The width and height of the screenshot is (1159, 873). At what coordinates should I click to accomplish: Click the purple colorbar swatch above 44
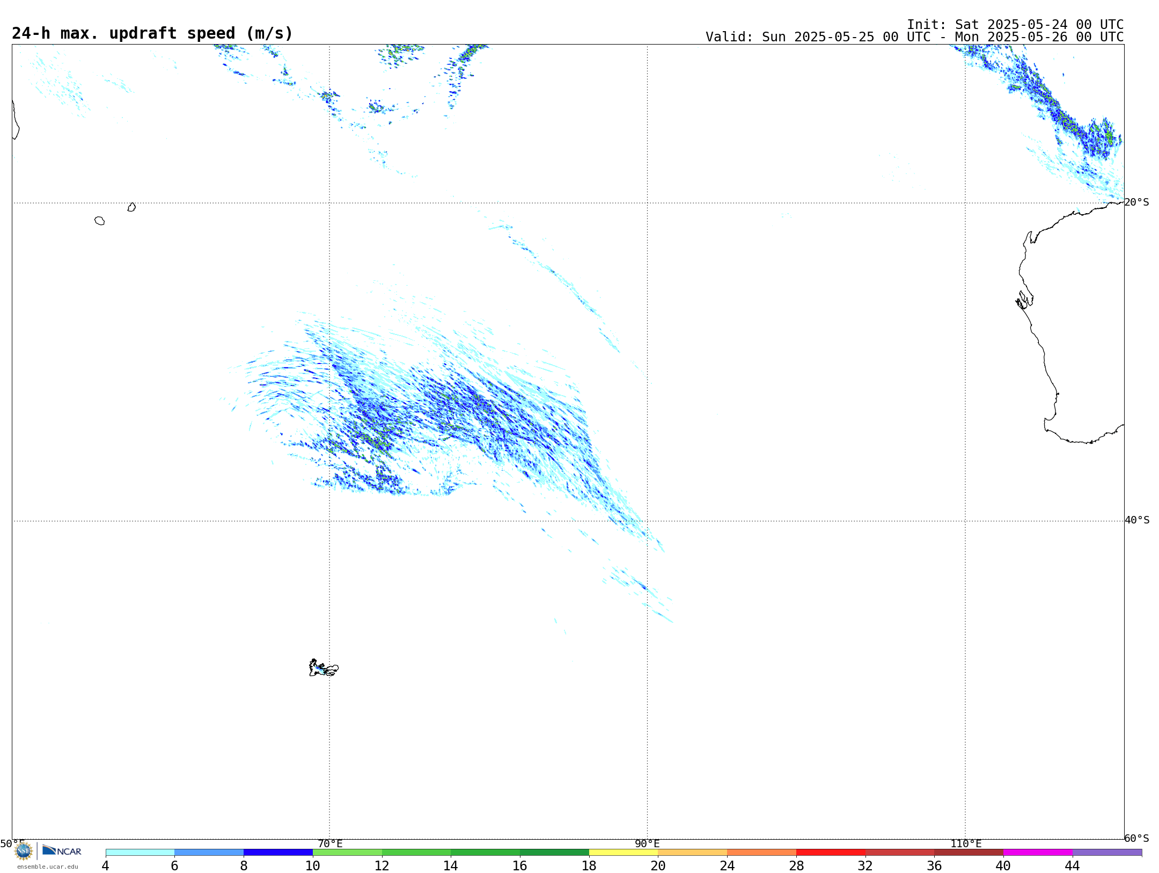click(1107, 853)
